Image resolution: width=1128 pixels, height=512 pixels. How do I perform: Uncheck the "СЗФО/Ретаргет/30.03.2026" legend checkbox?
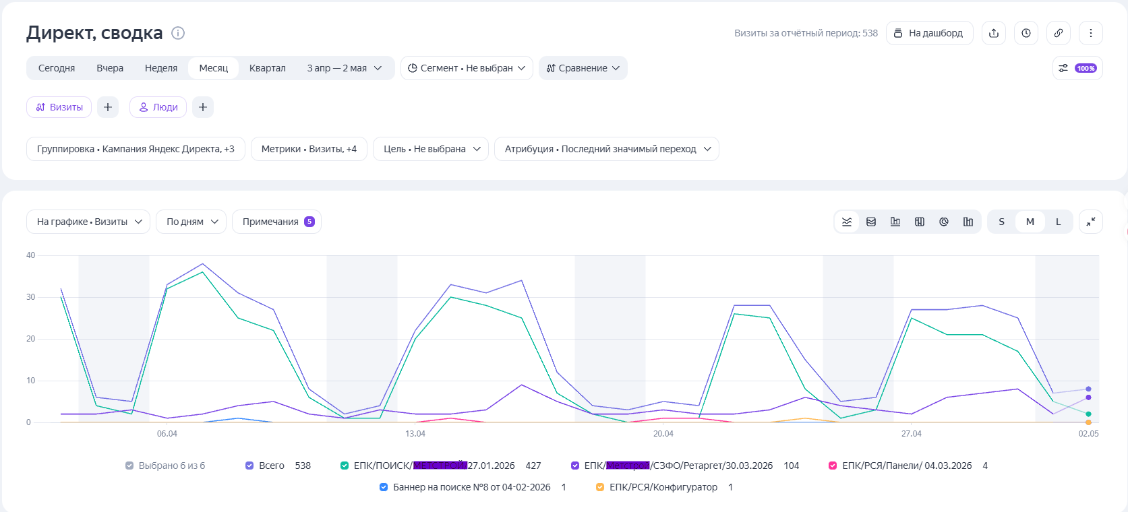click(x=575, y=466)
